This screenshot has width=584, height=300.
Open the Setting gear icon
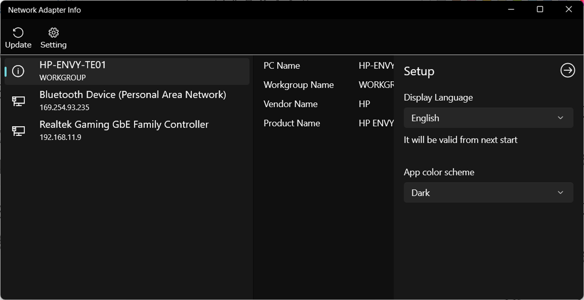pyautogui.click(x=53, y=32)
